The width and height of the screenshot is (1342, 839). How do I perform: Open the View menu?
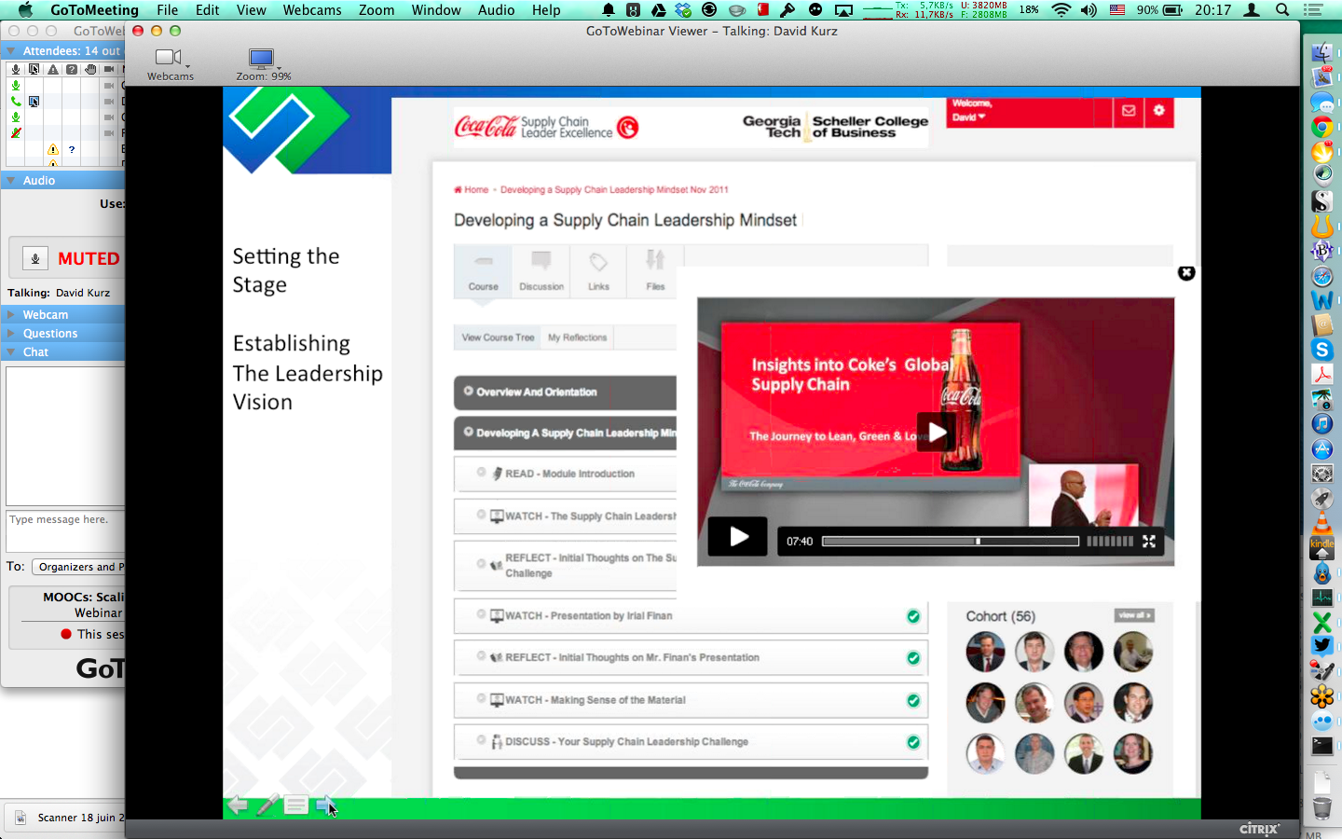click(252, 10)
